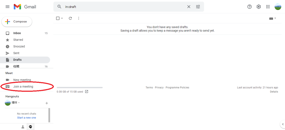Open the Settings gear icon
The height and width of the screenshot is (130, 285).
[x=259, y=7]
